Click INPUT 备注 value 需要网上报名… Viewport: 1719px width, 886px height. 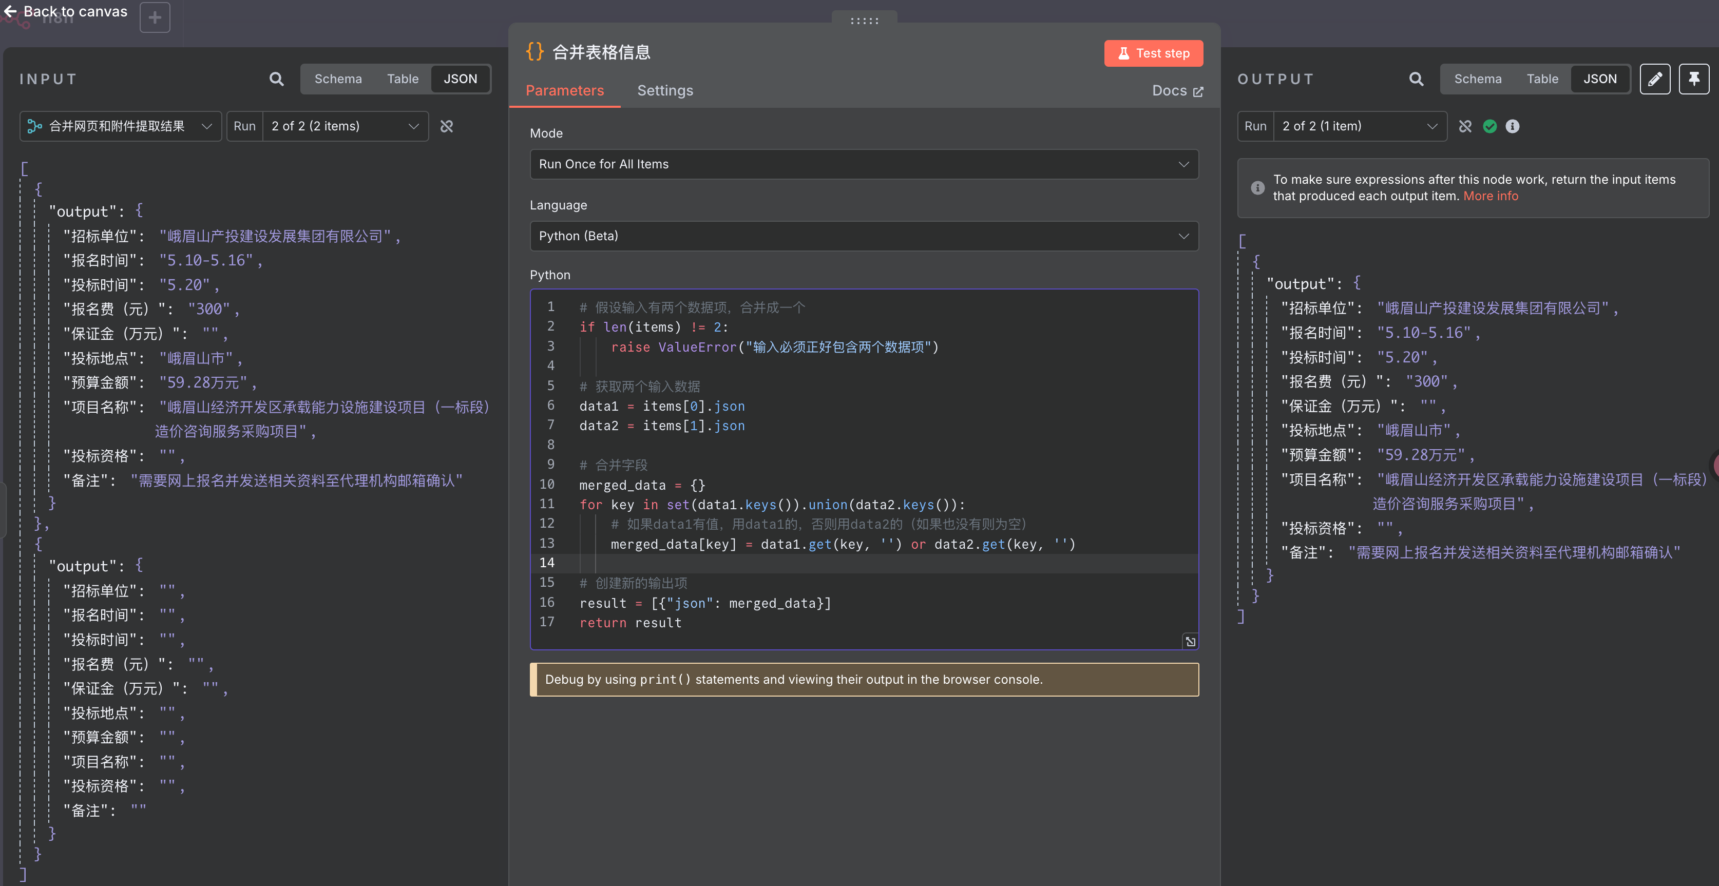[296, 480]
